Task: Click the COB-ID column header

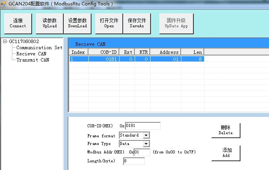Action: [103, 52]
